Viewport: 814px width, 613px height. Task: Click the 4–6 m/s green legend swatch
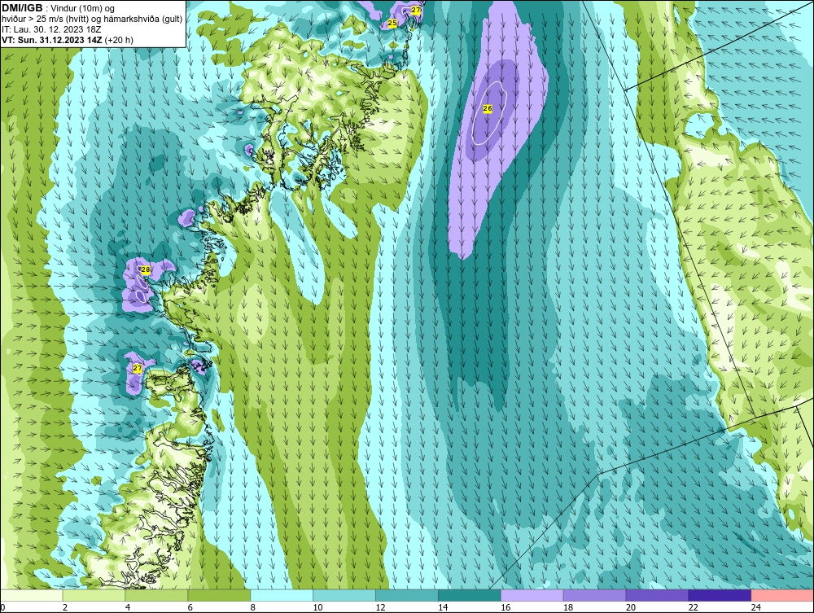[x=157, y=595]
